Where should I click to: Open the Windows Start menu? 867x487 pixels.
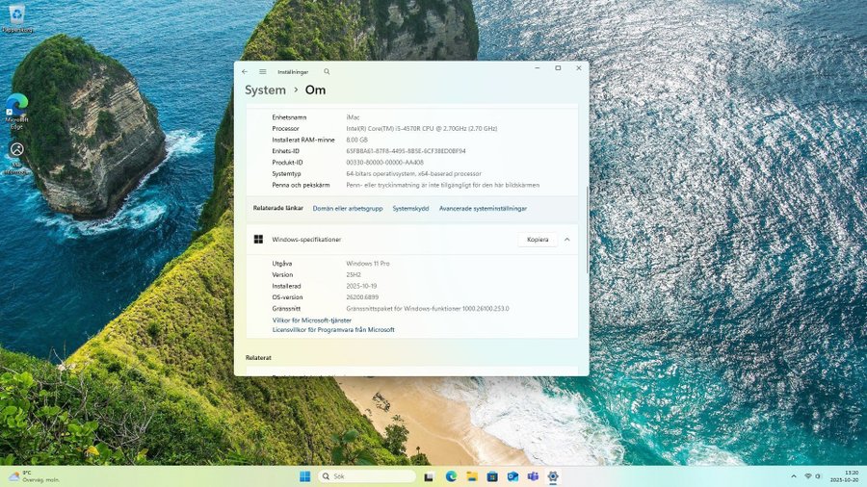click(x=304, y=476)
